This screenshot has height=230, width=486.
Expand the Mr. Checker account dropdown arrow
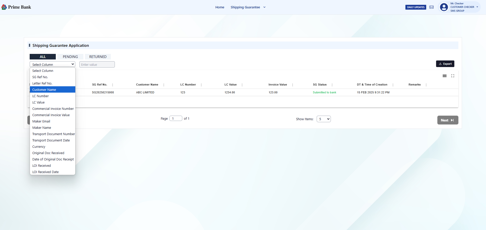[477, 7]
